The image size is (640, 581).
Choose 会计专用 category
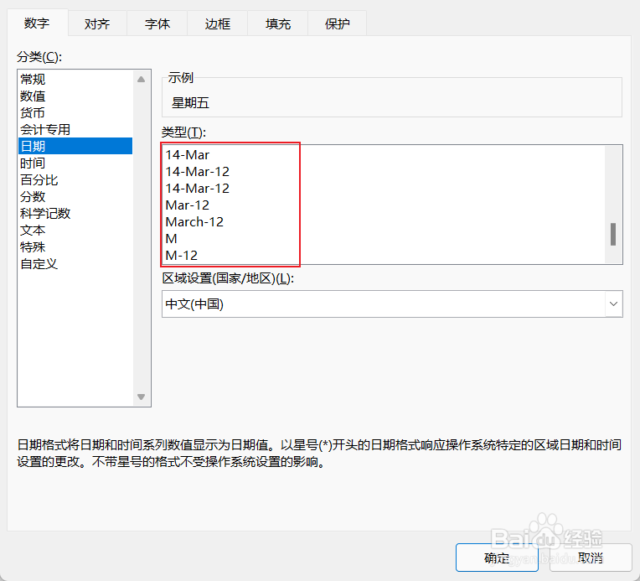75,129
